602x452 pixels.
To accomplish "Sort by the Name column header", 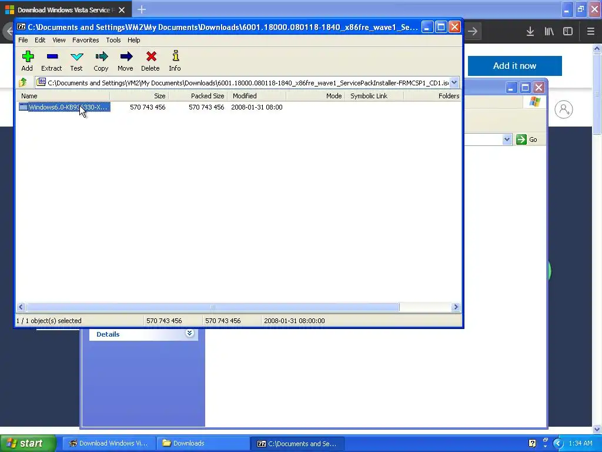I will 63,96.
